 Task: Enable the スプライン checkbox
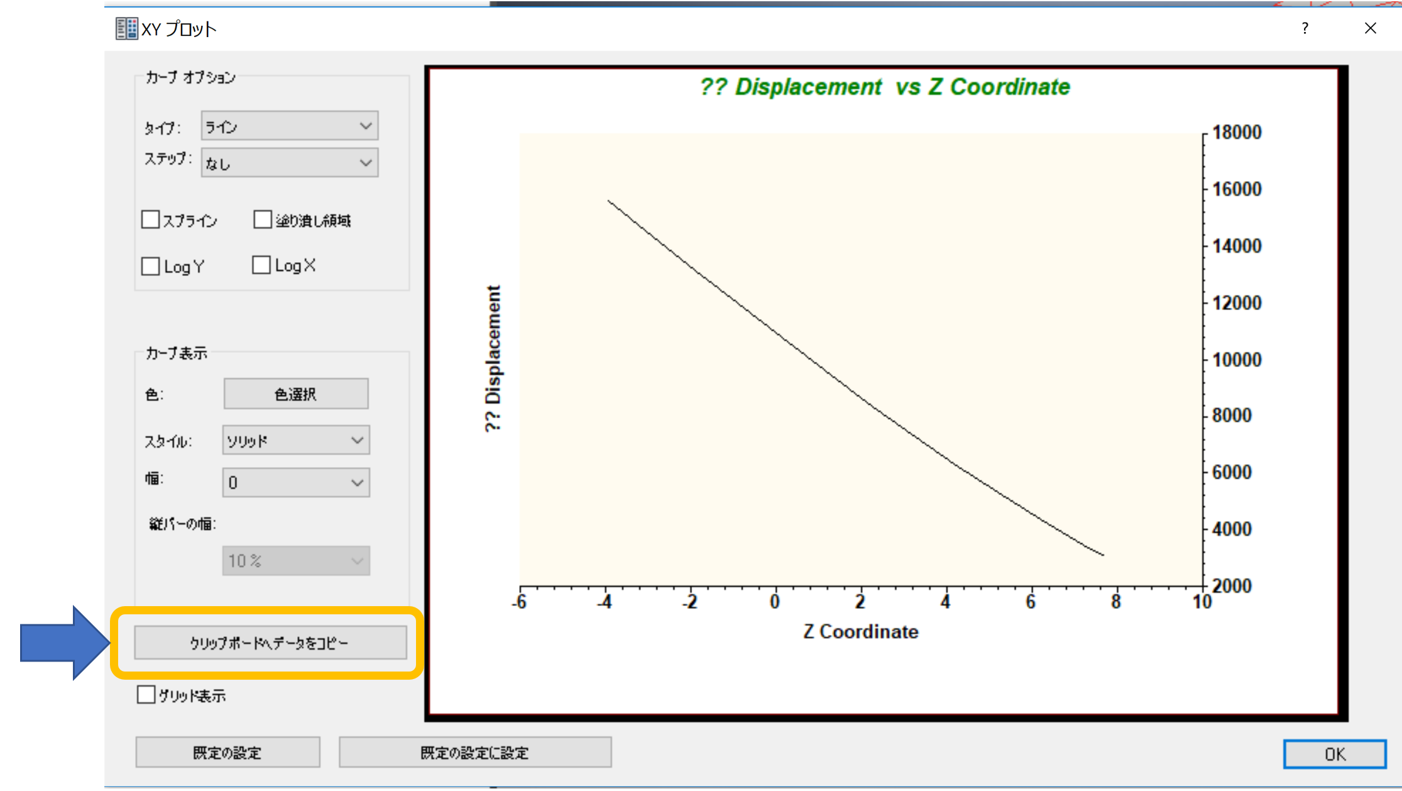point(151,219)
